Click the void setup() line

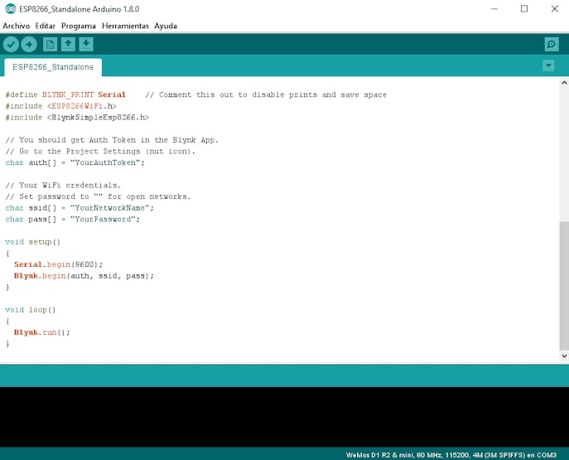(32, 242)
